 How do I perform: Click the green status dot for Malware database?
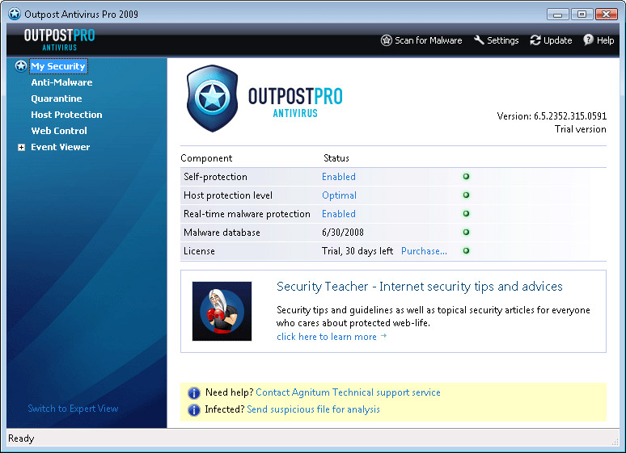click(x=466, y=232)
